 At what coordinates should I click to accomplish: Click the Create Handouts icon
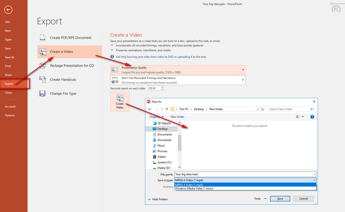(x=43, y=79)
